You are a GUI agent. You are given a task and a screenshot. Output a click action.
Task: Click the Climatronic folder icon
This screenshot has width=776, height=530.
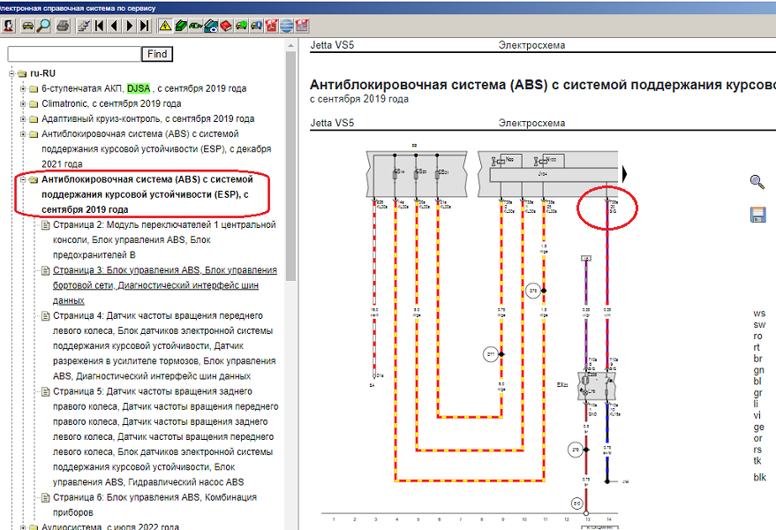[34, 104]
